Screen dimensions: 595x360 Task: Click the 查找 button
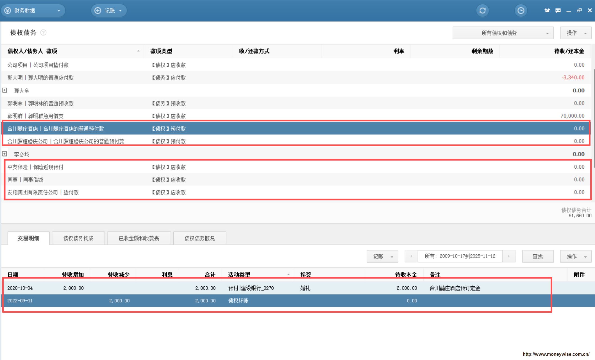coord(537,256)
